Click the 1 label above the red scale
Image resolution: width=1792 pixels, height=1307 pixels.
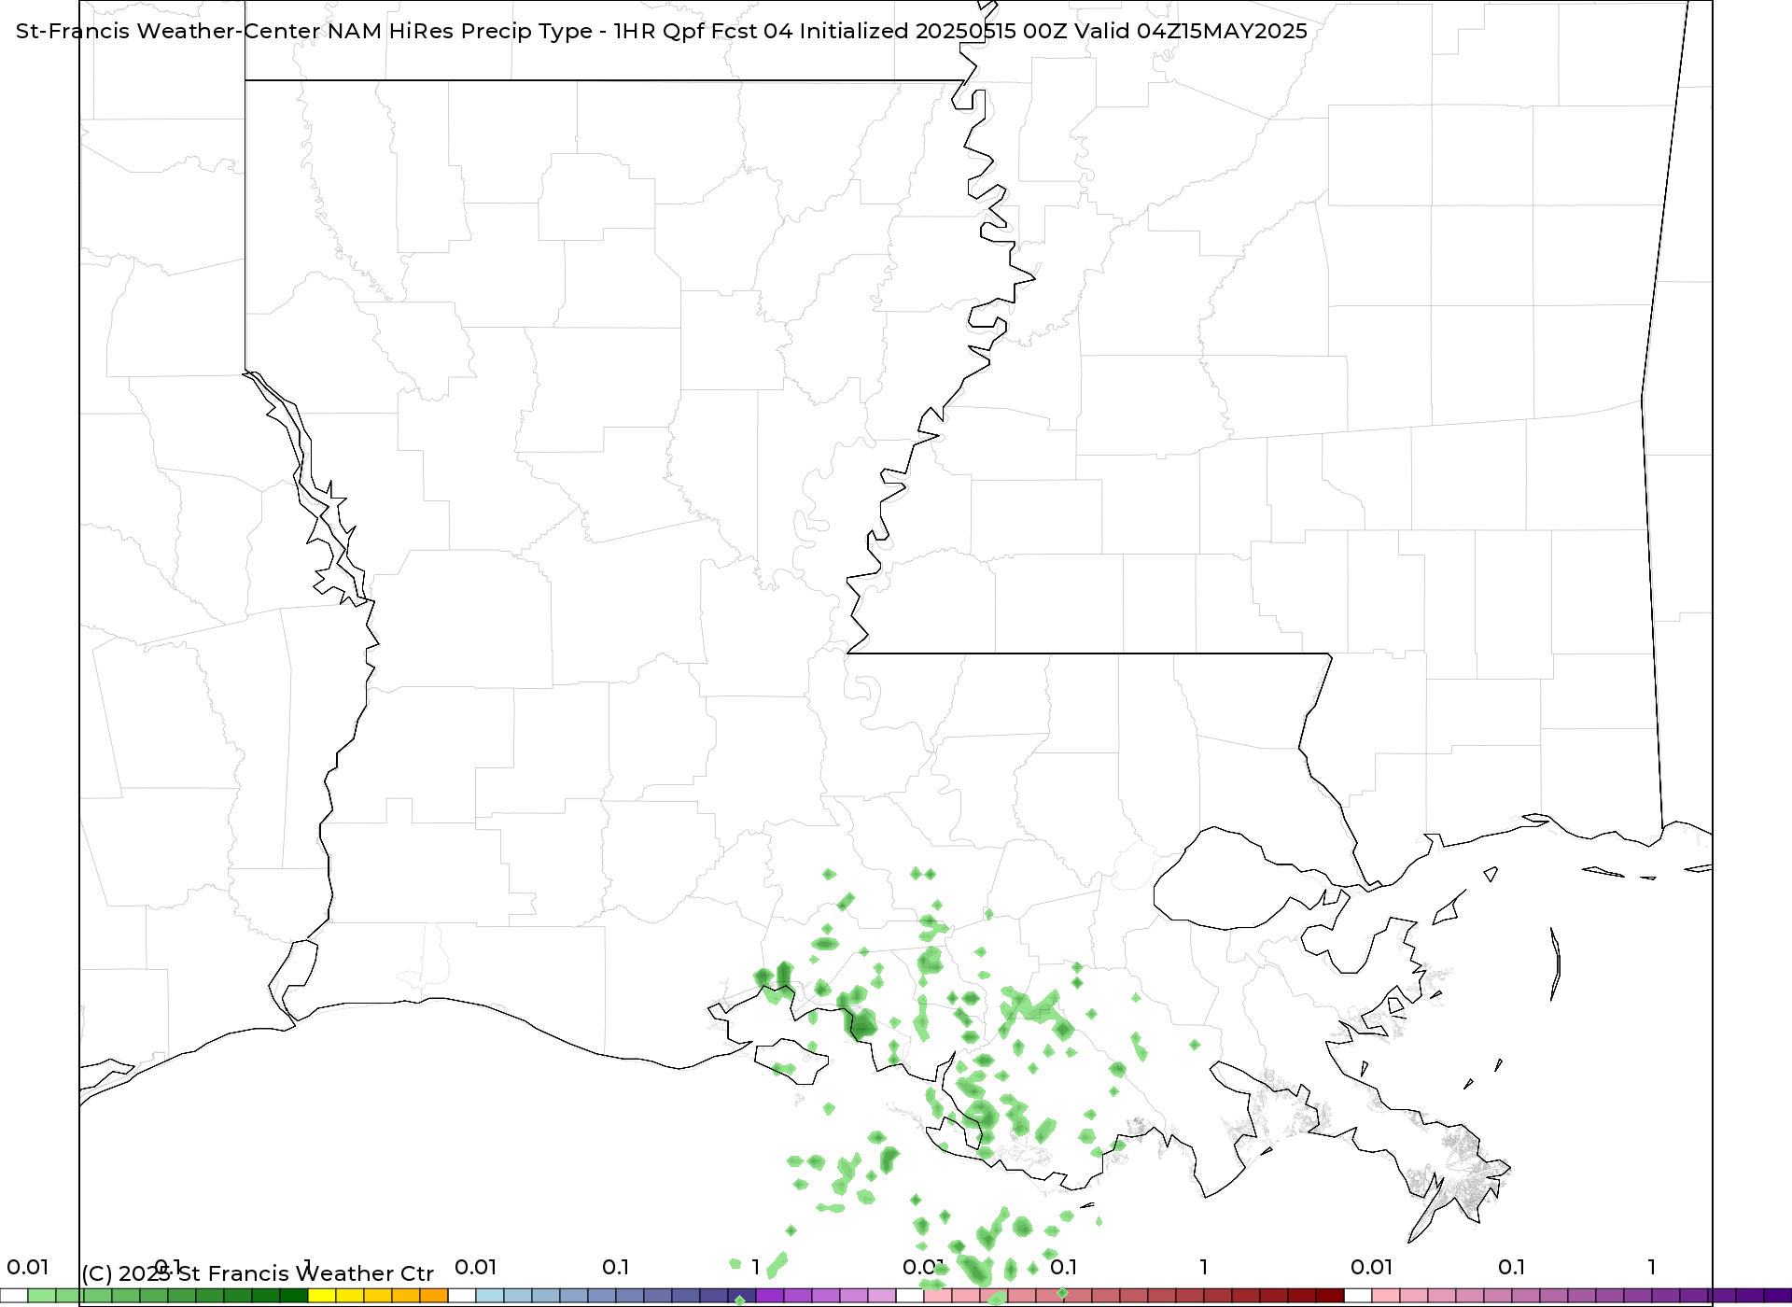tap(1204, 1267)
